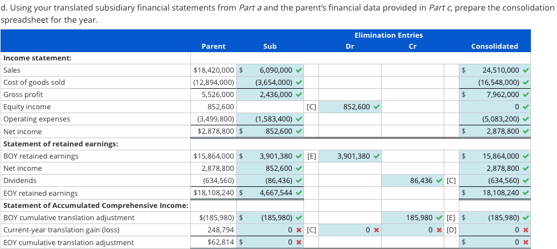Click red X in Dr current-year translation cell

(377, 230)
